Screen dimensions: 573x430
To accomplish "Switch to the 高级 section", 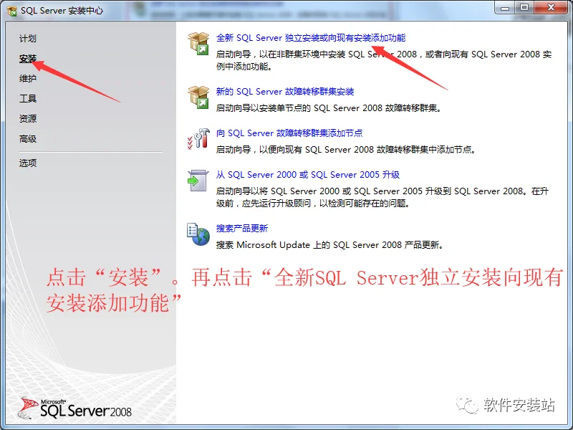I will coord(28,138).
